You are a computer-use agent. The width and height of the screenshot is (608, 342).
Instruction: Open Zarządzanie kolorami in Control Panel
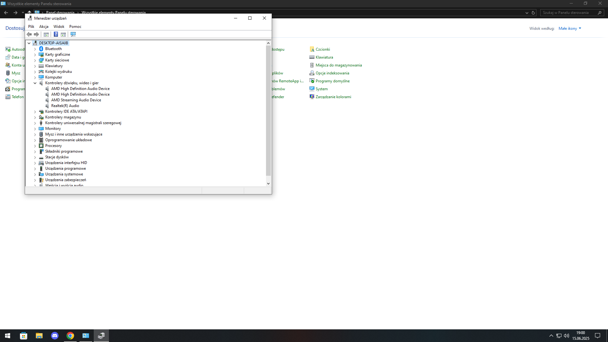point(333,97)
